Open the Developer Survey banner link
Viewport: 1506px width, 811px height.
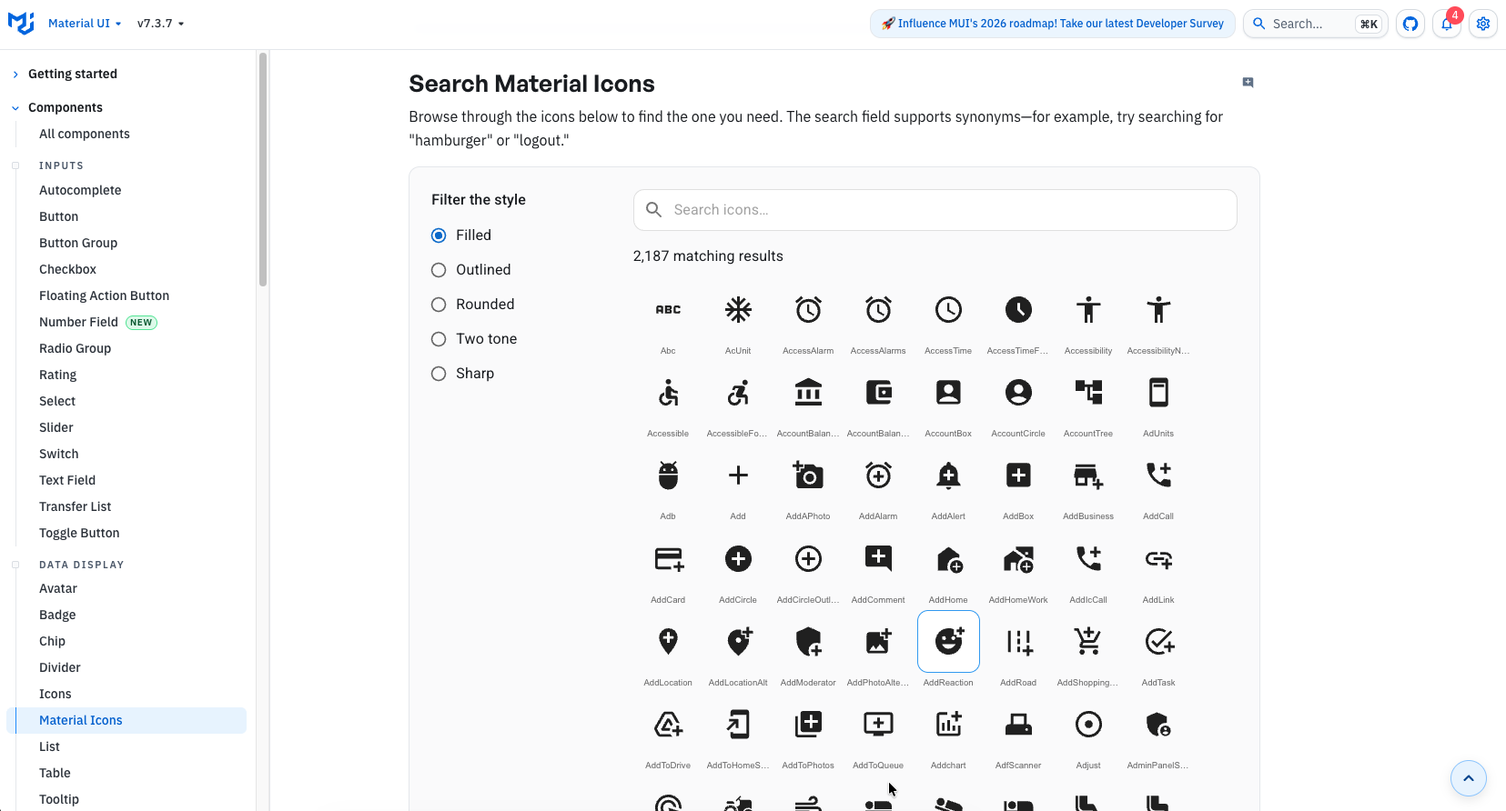point(1053,24)
